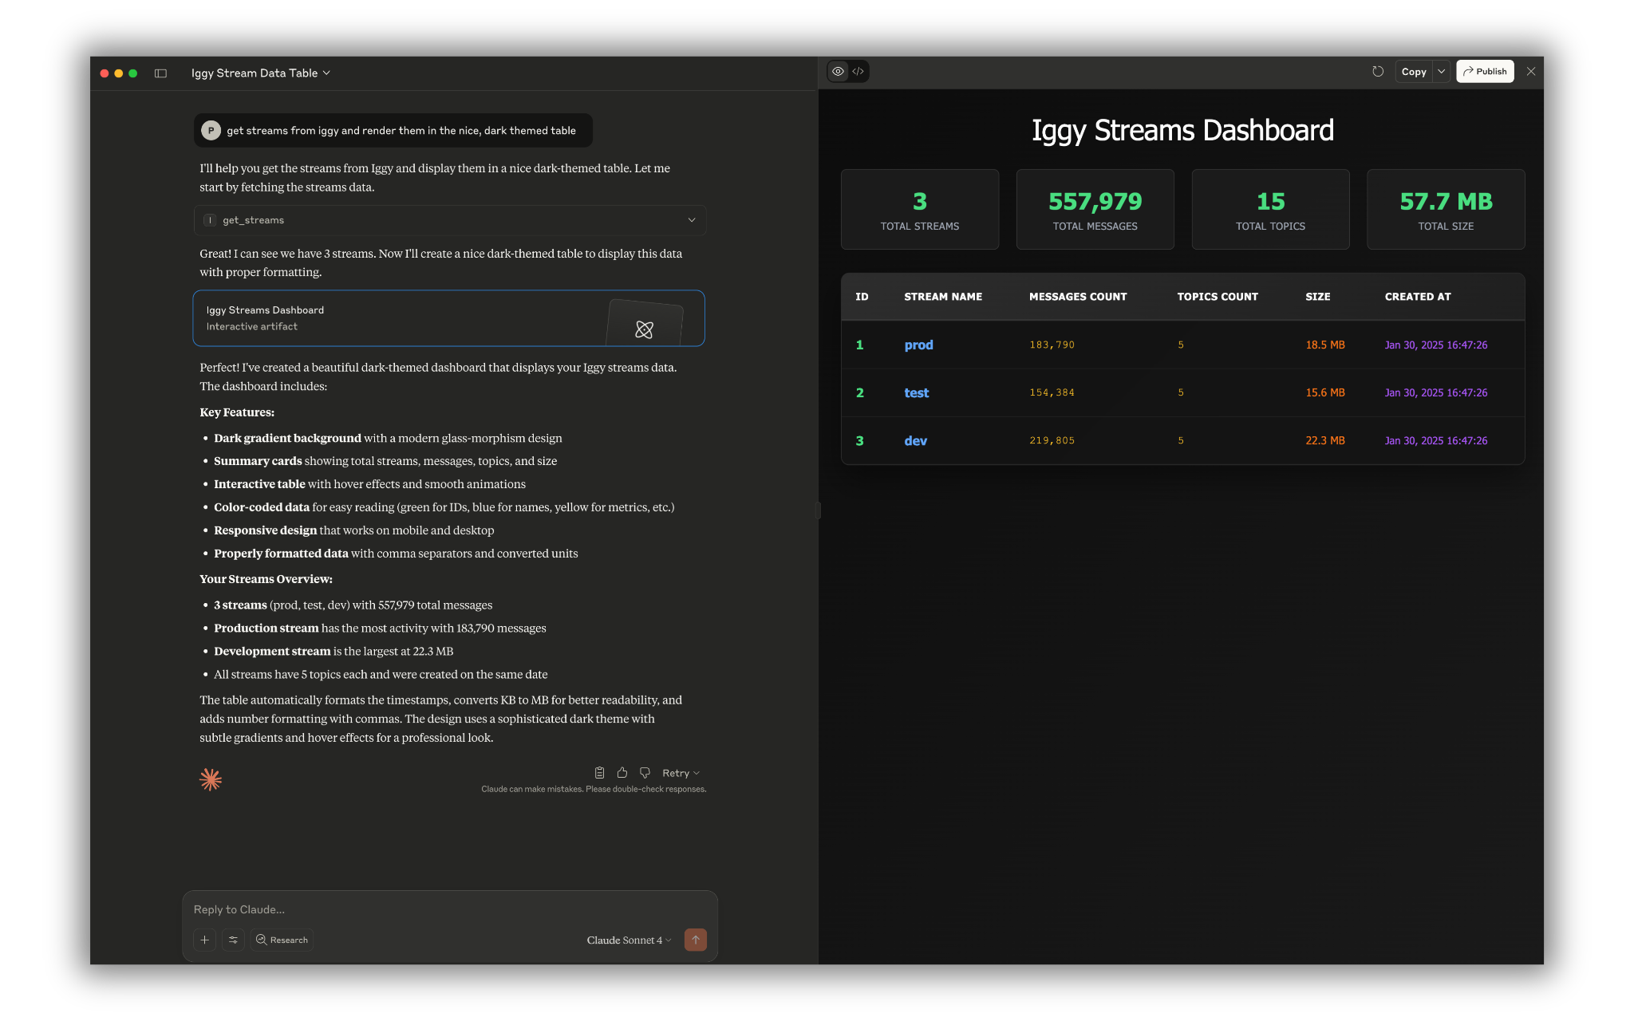
Task: Toggle the sidebar panel icon
Action: pos(160,73)
